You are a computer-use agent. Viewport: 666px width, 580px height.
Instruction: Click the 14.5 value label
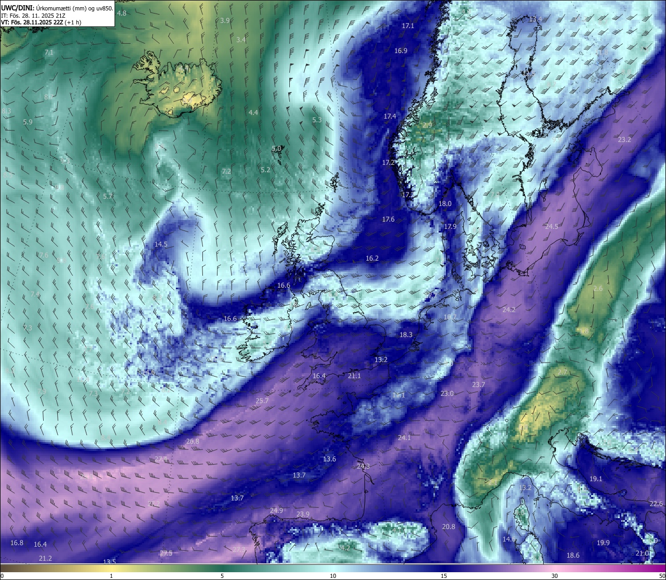click(x=161, y=244)
